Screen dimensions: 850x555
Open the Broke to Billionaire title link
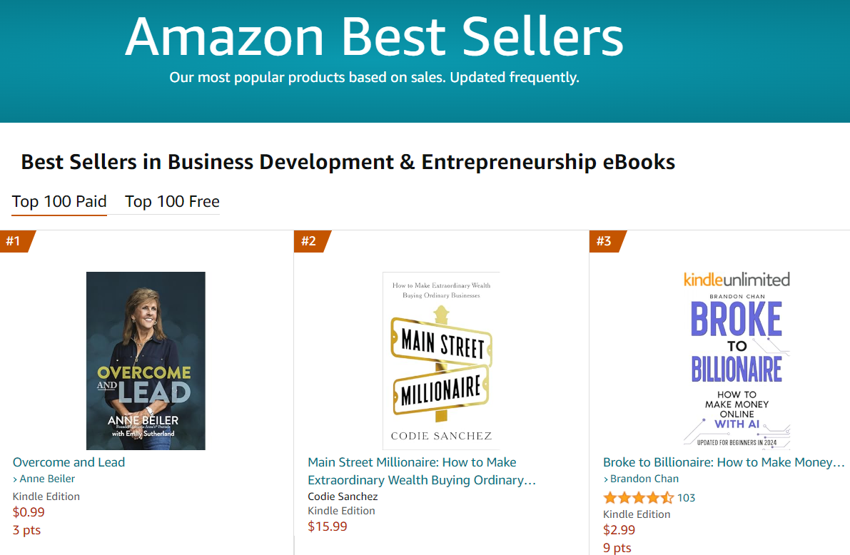(x=724, y=462)
